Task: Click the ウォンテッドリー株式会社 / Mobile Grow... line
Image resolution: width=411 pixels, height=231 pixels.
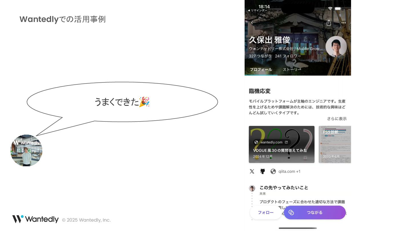Action: click(286, 49)
